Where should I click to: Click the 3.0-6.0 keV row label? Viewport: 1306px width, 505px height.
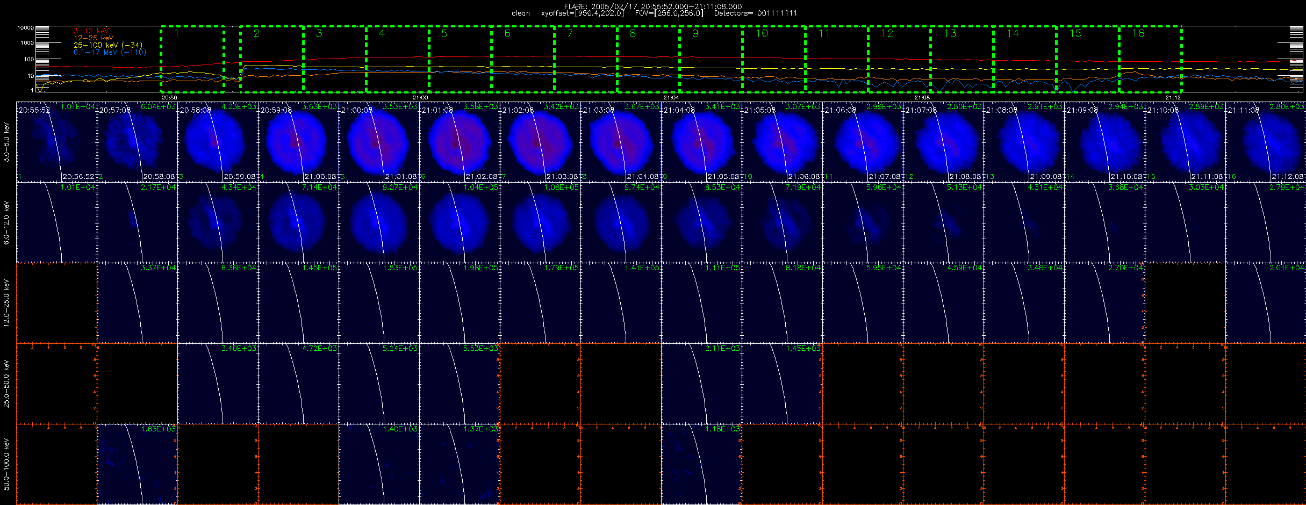6,142
